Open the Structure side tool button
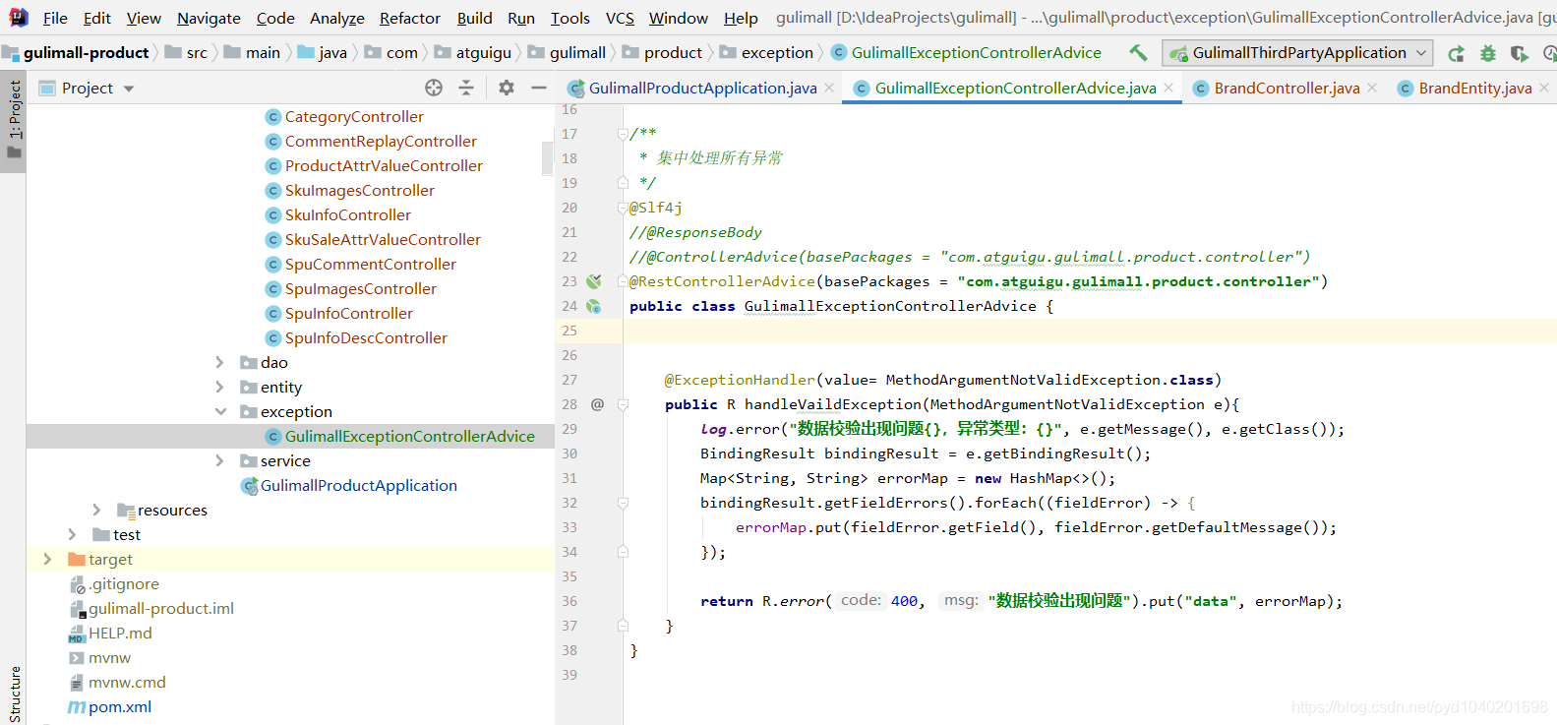This screenshot has width=1557, height=725. coord(15,695)
